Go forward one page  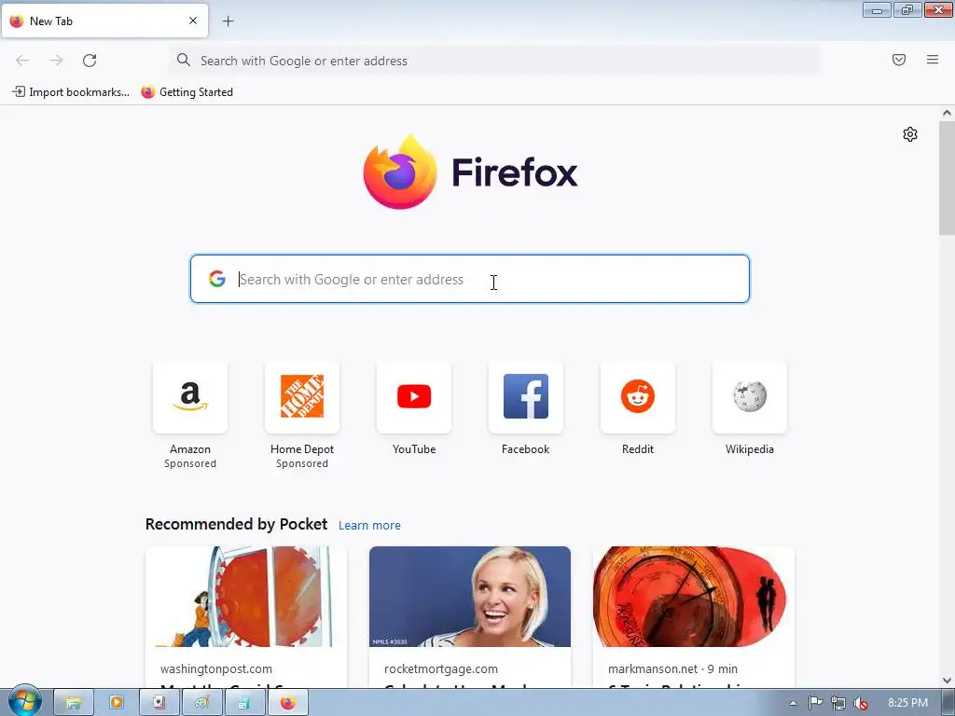[56, 61]
